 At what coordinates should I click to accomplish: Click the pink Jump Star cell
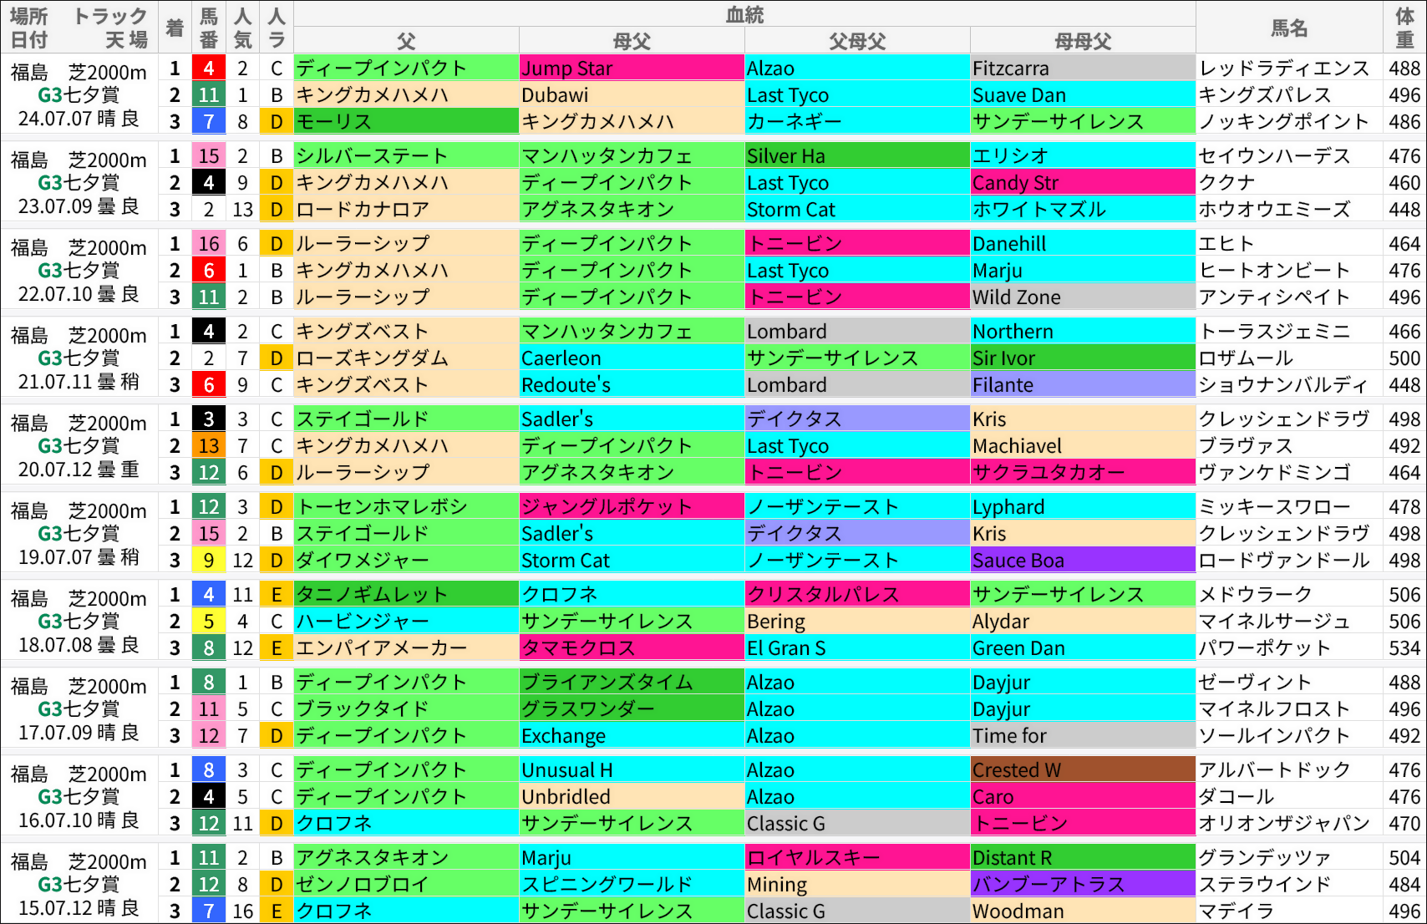pos(631,69)
